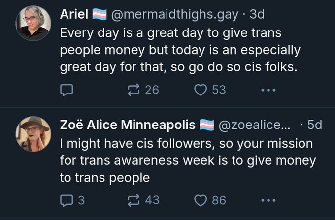Click trans flag emoji beside Ariel's name
The height and width of the screenshot is (220, 335).
(100, 15)
